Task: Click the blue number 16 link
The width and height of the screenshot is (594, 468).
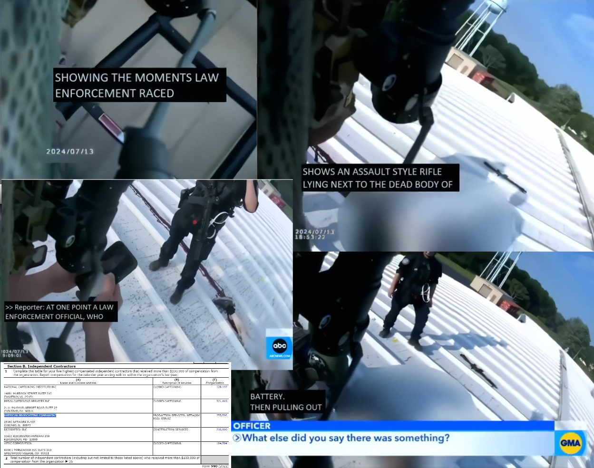Action: 71,461
